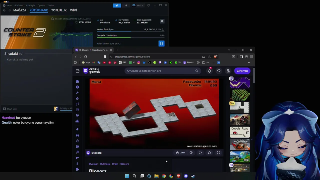Open Steam download settings gear

[x=162, y=21]
